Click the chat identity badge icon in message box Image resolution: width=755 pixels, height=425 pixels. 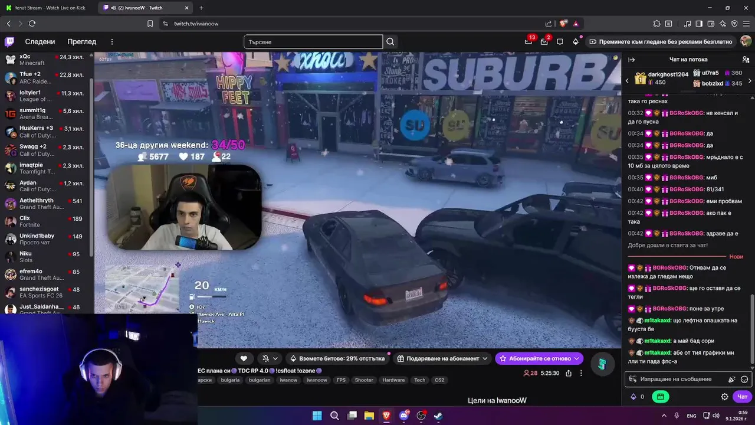[x=633, y=380]
